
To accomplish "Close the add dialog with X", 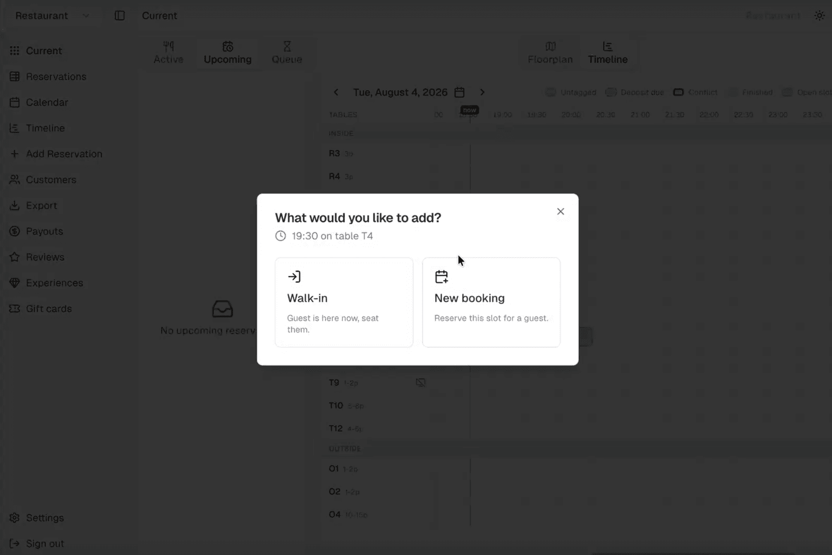I will [560, 211].
